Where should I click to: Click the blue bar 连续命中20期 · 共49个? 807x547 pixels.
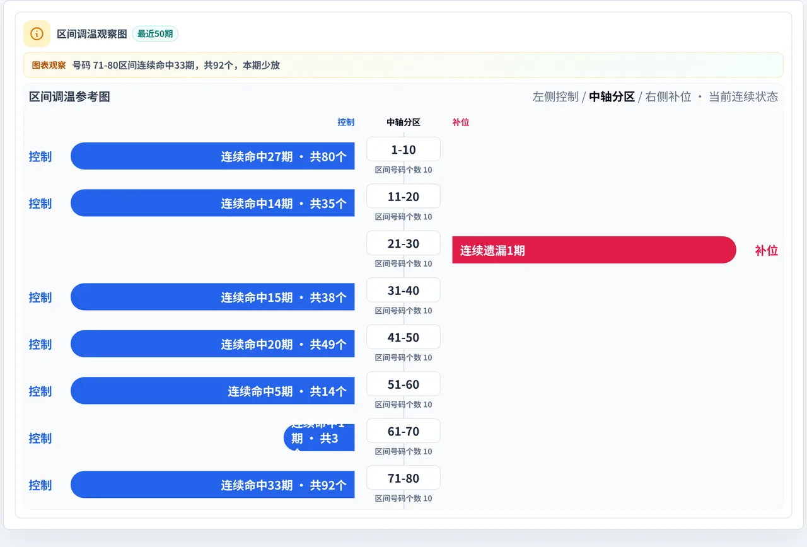click(212, 344)
